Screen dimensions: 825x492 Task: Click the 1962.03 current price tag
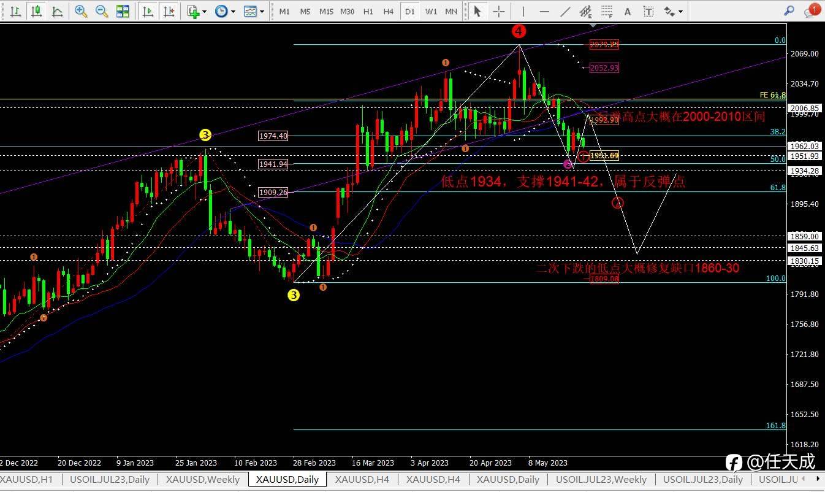coord(805,146)
